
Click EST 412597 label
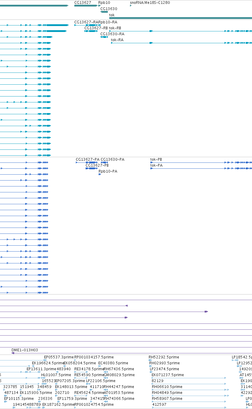[x=159, y=404]
